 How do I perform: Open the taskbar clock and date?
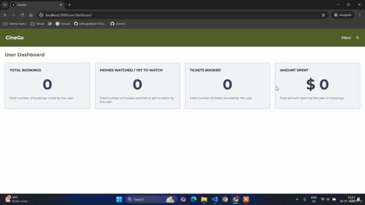pyautogui.click(x=347, y=199)
